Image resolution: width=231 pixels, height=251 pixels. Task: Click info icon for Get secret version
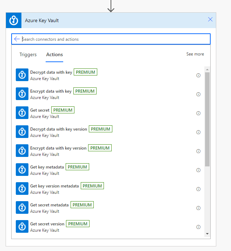tap(198, 227)
